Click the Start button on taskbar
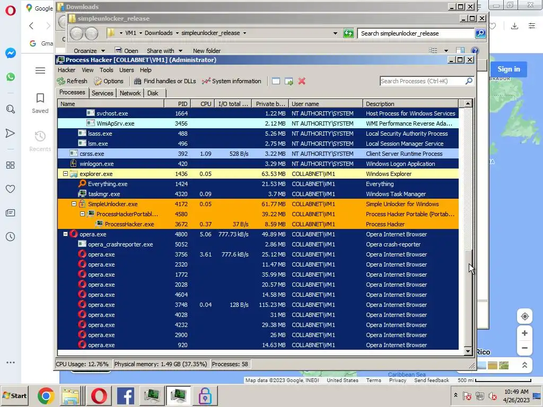543x407 pixels. click(14, 395)
